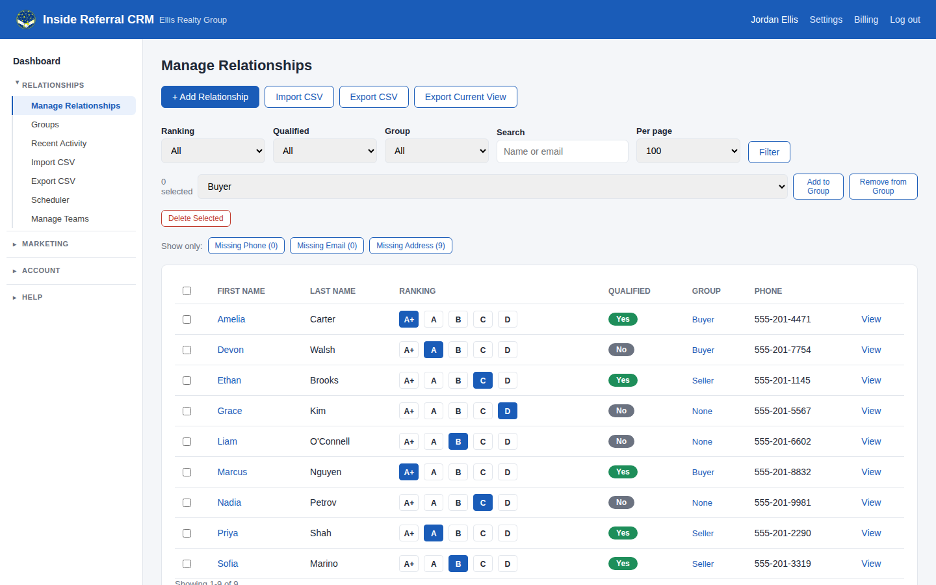
Task: Click the Inside Referral CRM logo icon
Action: tap(26, 19)
